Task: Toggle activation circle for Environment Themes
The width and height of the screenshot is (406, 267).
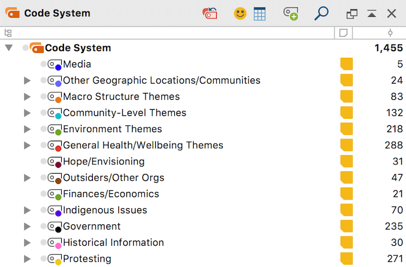Action: pos(43,129)
